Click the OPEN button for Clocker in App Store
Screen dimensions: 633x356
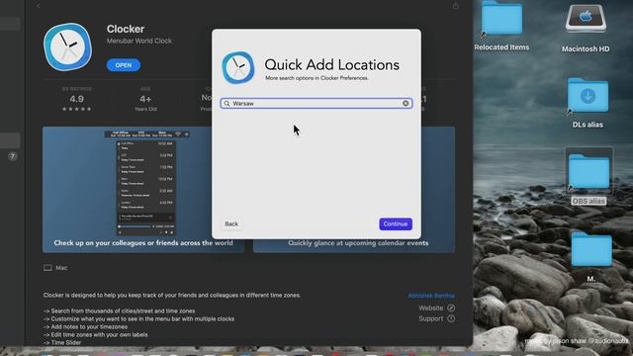(x=123, y=65)
